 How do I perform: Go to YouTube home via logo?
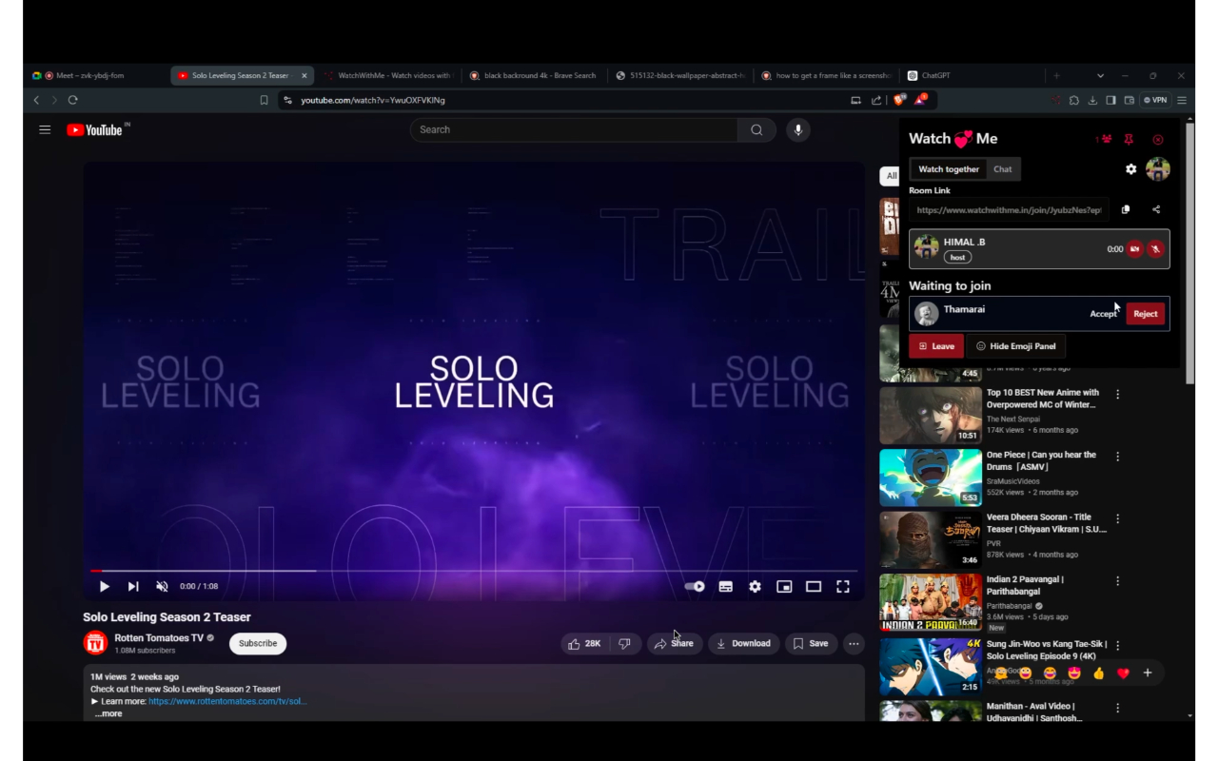pyautogui.click(x=95, y=129)
